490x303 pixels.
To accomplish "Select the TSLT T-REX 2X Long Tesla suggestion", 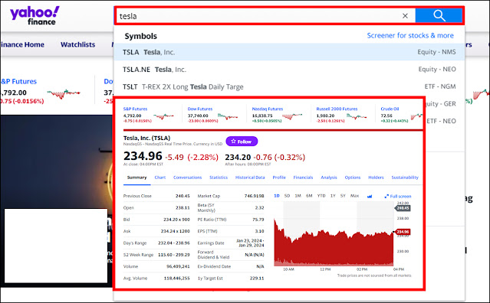I will click(x=289, y=86).
